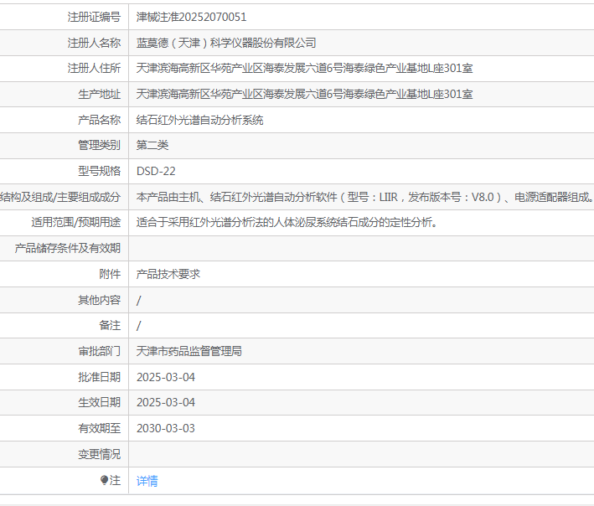
Task: Click the 注册证编号 label
Action: [94, 17]
